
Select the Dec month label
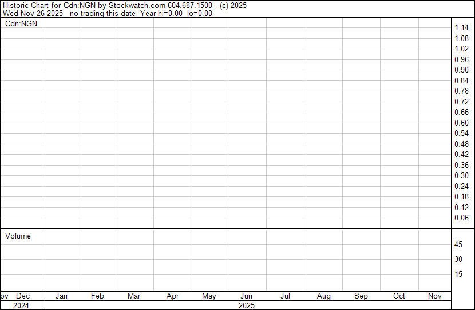[23, 296]
